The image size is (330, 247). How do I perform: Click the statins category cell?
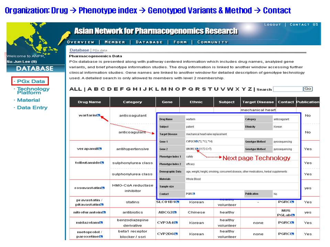(133, 202)
